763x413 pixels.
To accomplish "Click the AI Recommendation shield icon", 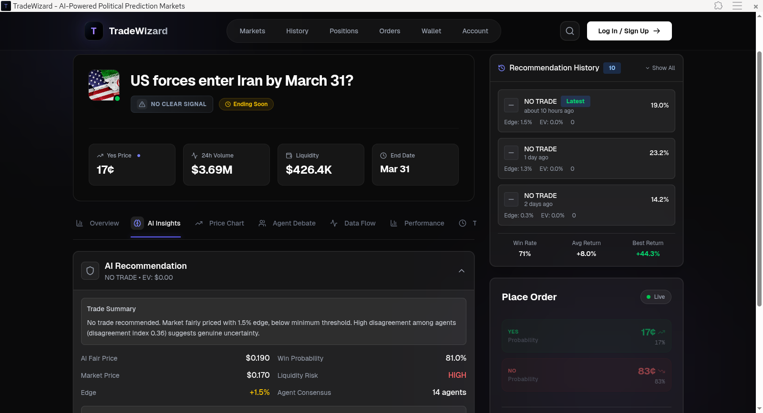I will [x=90, y=271].
